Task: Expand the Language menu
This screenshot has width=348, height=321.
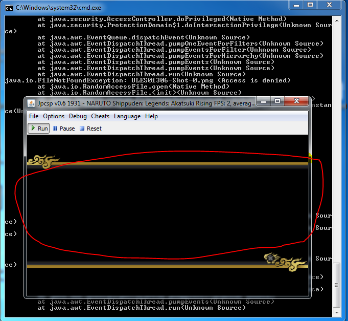Action: [127, 116]
